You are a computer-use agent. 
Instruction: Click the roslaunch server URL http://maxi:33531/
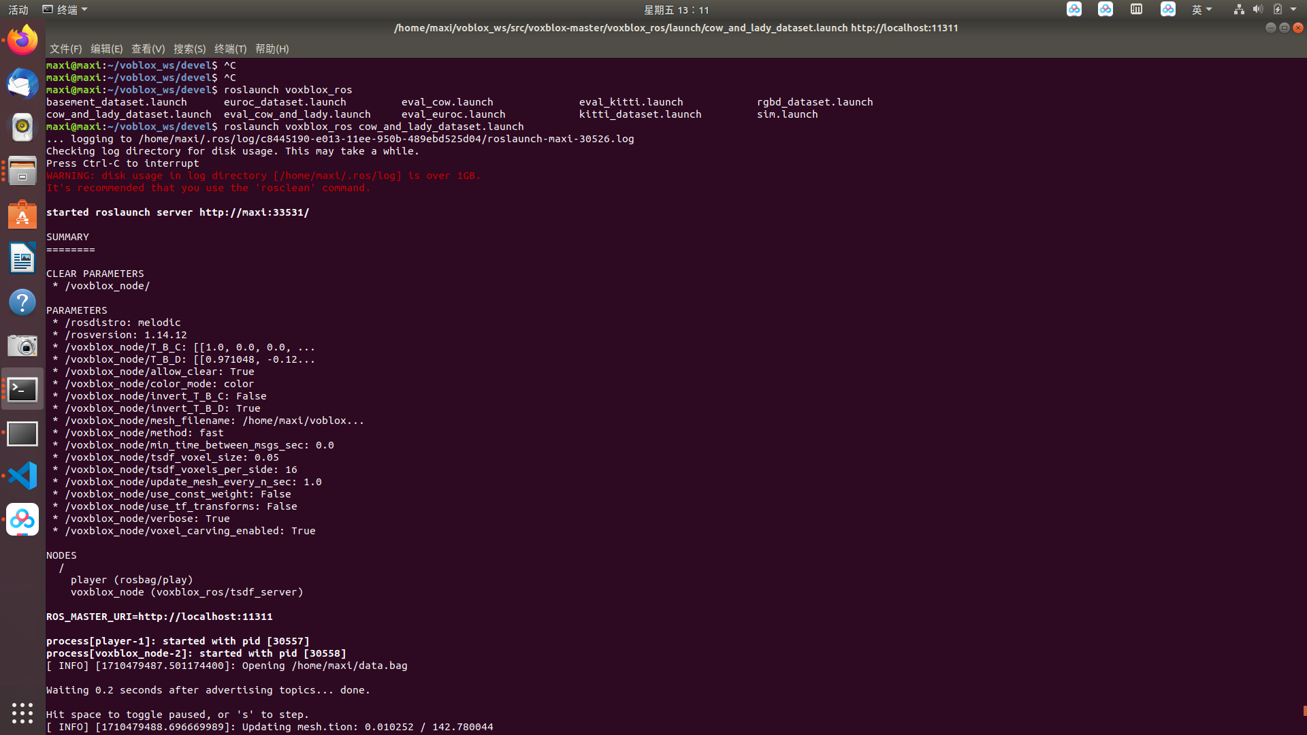pyautogui.click(x=254, y=212)
